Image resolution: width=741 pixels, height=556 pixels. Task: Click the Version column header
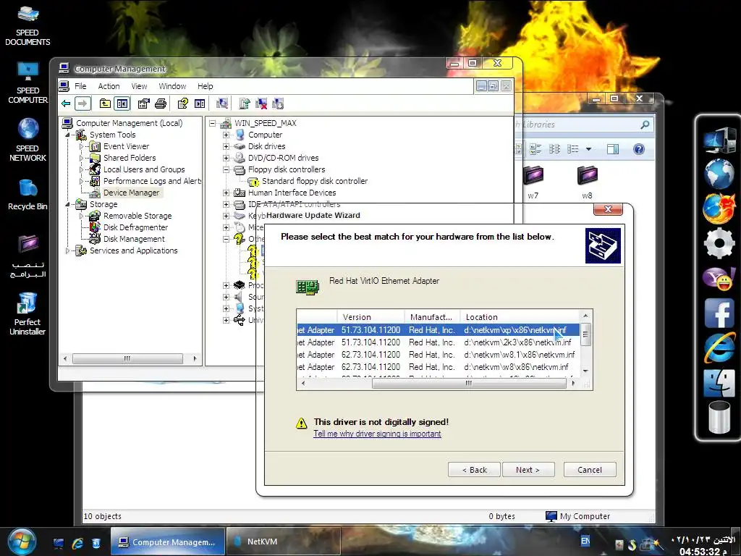pos(370,317)
